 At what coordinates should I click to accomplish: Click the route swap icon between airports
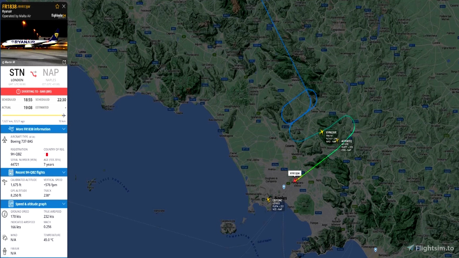pos(34,73)
